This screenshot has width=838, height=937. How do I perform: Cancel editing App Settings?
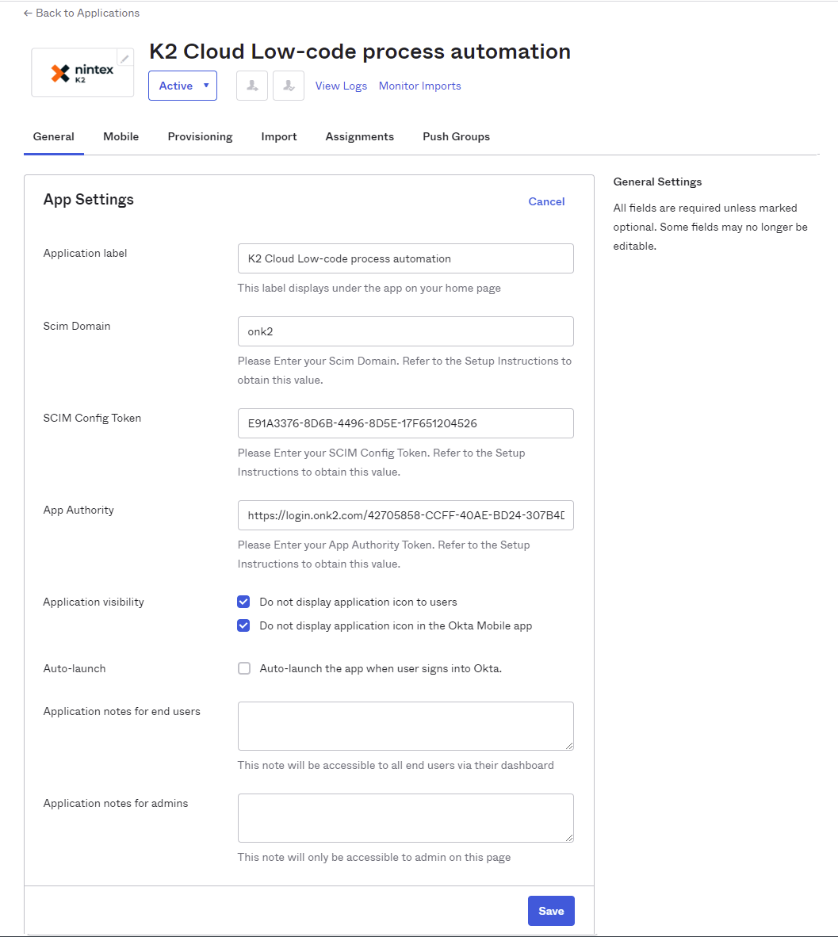(546, 201)
